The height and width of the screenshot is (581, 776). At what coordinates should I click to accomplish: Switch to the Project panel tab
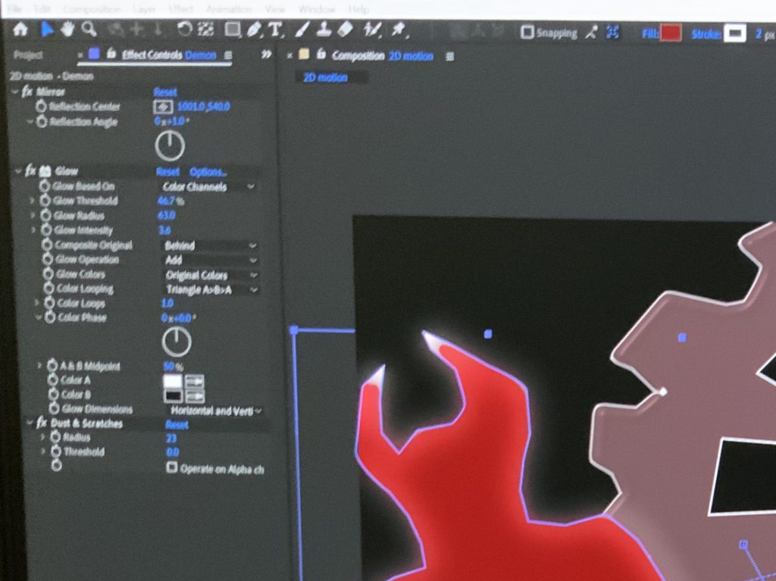(x=28, y=55)
